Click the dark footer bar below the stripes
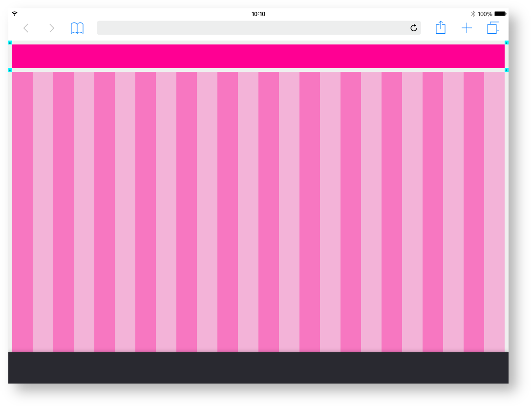This screenshot has width=532, height=407. click(259, 367)
